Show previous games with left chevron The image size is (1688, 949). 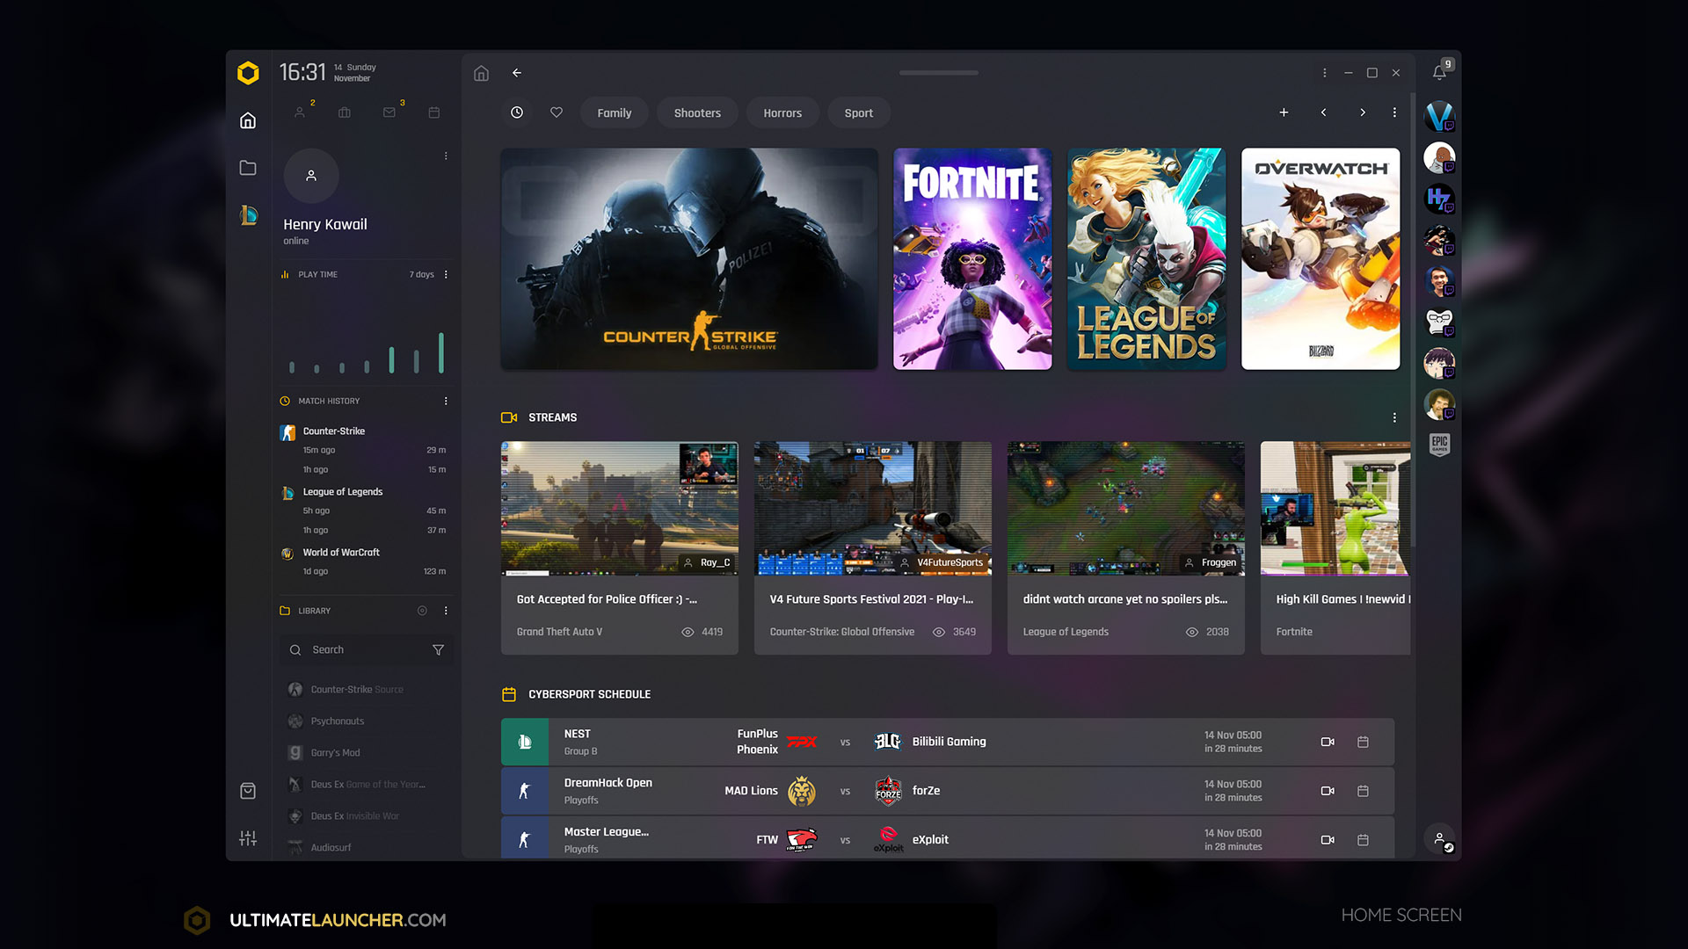pos(1323,112)
